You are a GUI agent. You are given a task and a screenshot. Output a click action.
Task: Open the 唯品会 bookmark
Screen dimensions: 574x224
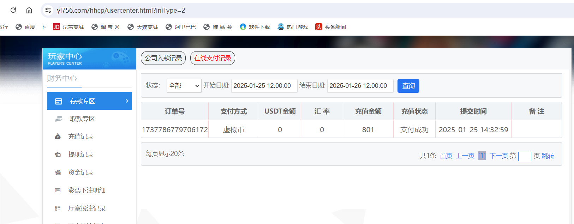click(x=218, y=27)
